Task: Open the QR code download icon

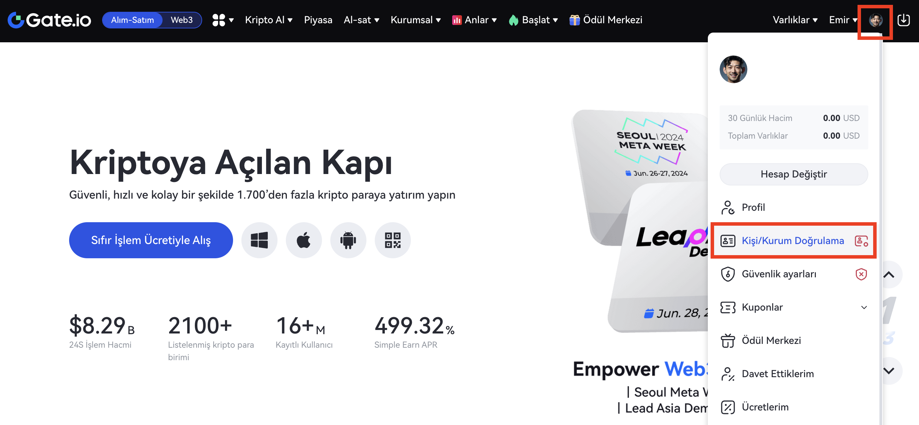Action: click(392, 240)
